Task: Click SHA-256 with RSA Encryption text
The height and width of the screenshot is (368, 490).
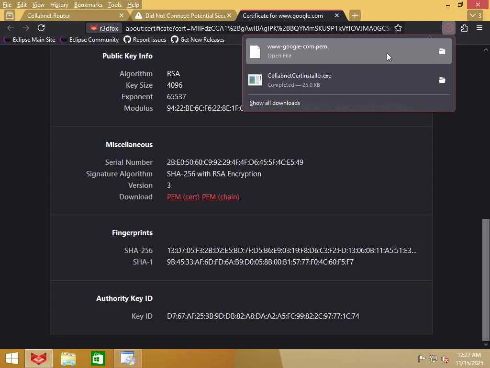Action: (x=214, y=174)
